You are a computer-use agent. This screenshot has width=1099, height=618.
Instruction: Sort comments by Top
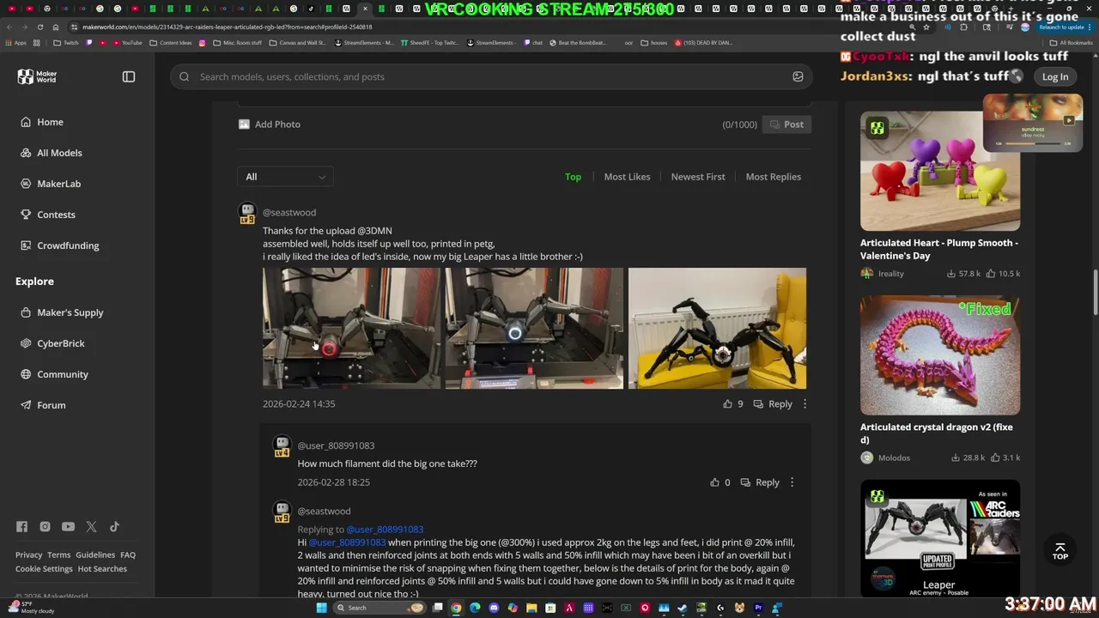click(573, 177)
